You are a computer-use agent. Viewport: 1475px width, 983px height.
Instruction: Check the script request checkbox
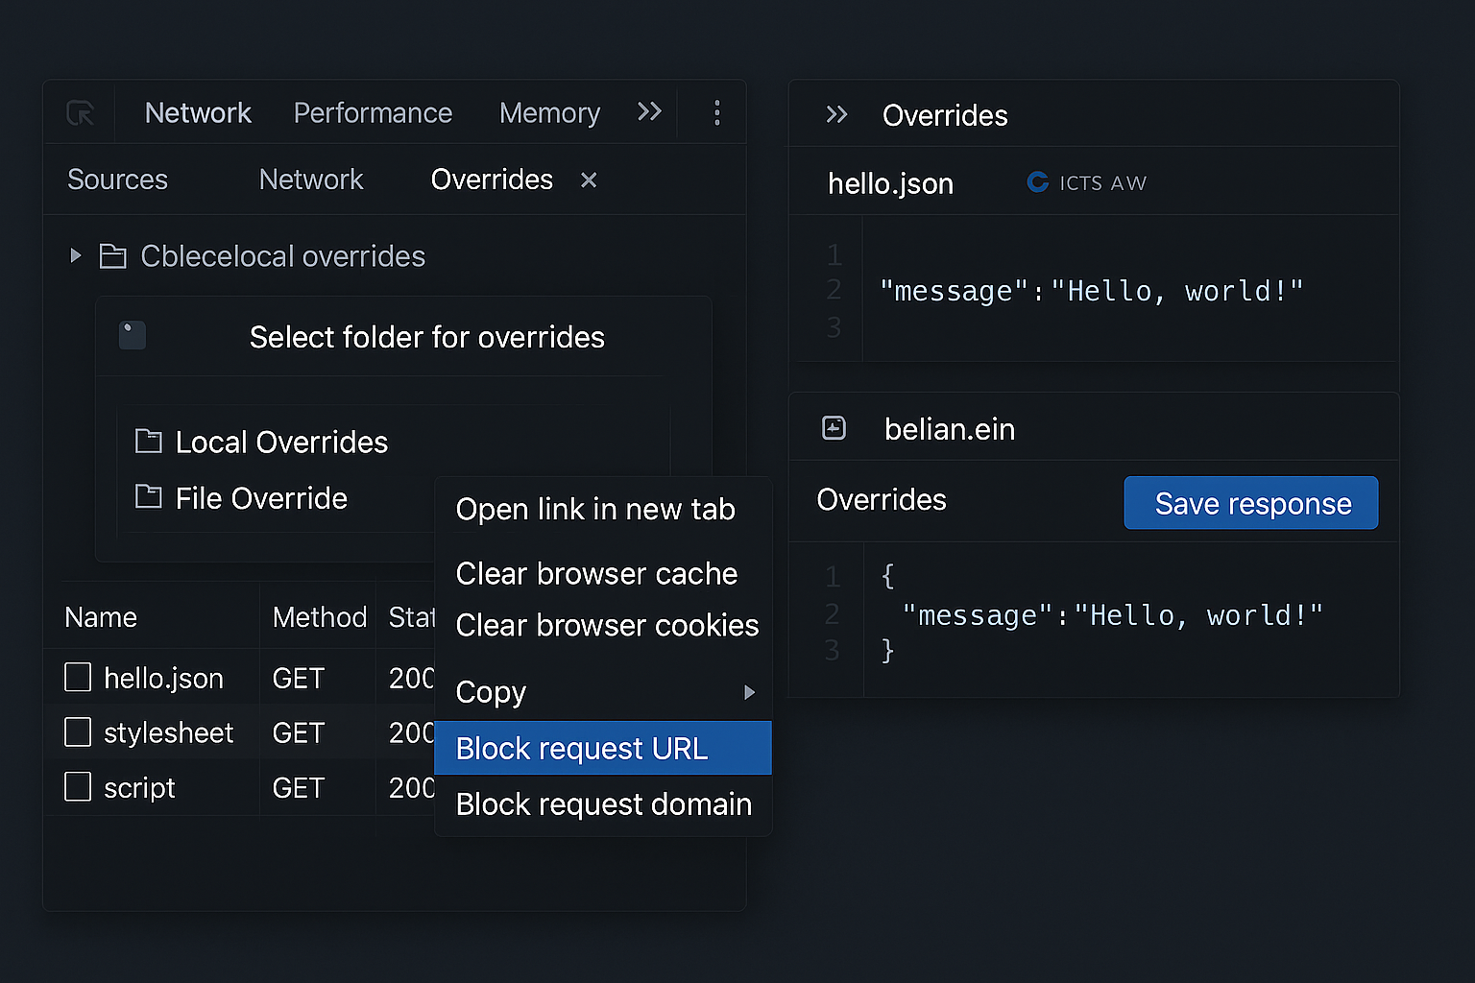77,786
